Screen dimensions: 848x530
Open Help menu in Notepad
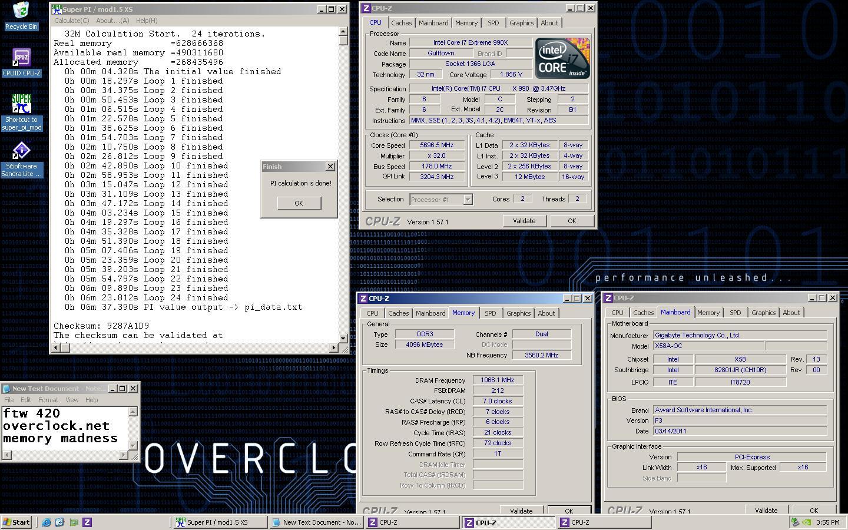coord(91,400)
